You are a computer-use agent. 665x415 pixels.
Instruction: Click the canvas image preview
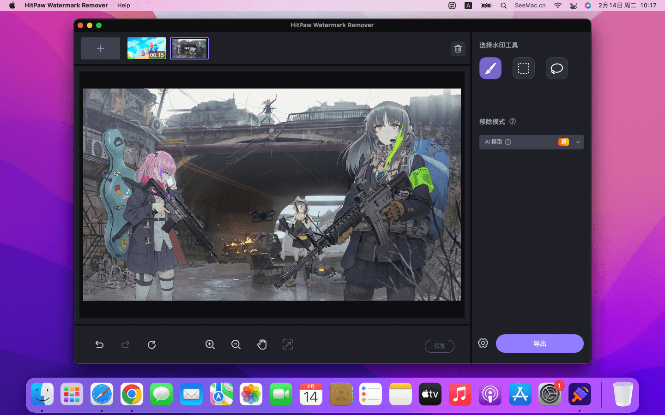tap(272, 195)
